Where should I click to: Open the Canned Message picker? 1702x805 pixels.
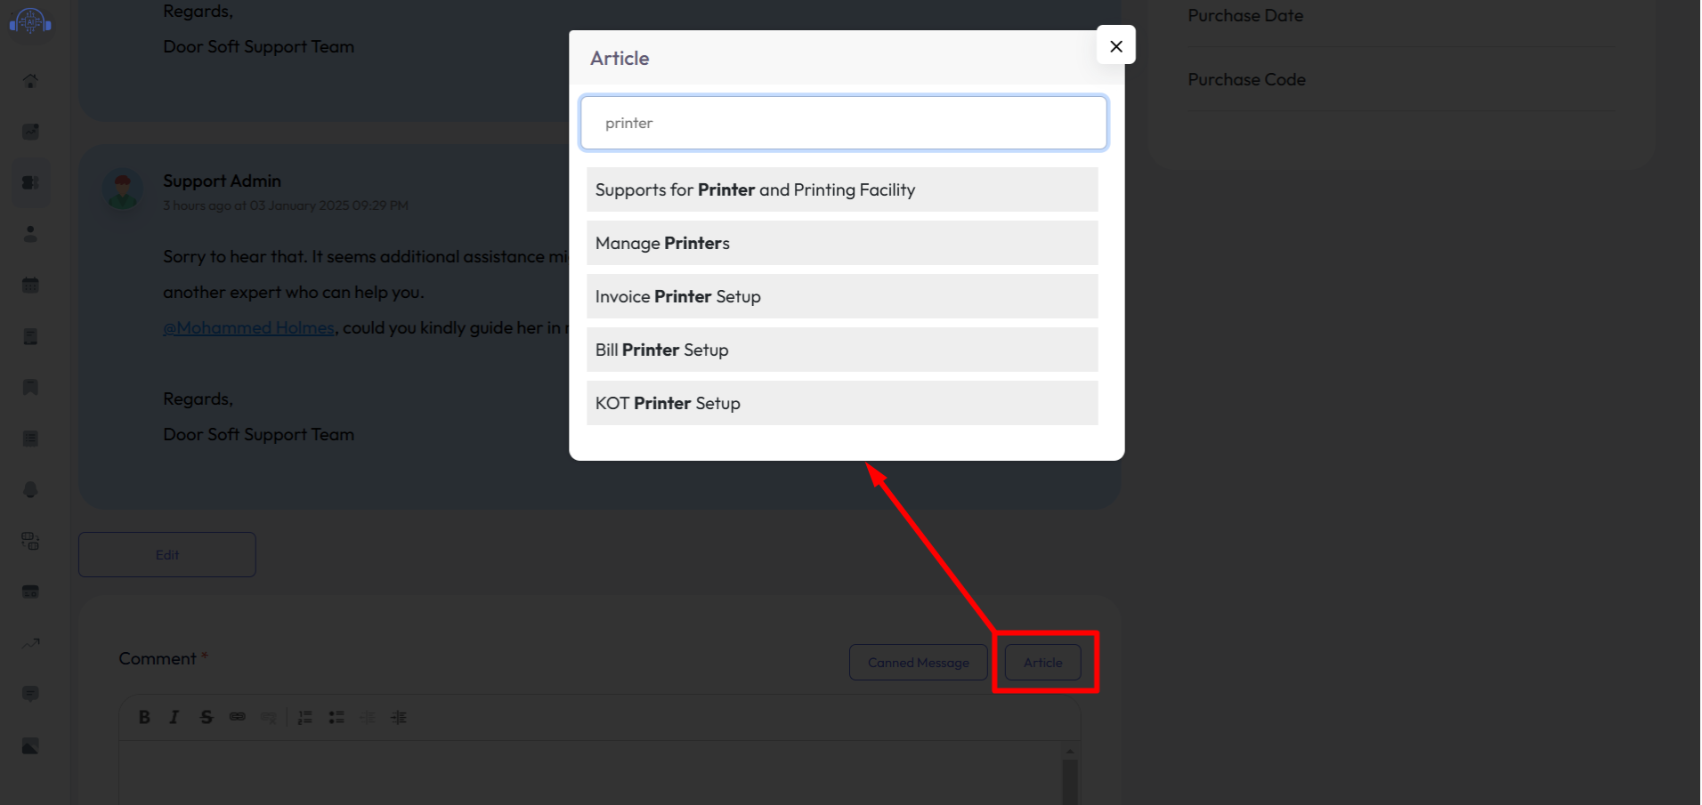click(918, 662)
